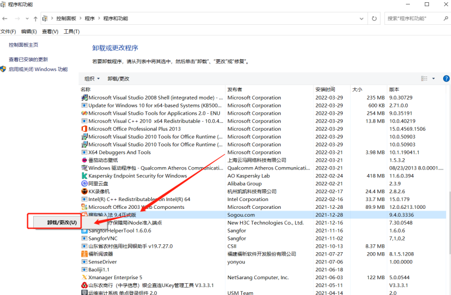Click the Alibaba Group publisher cell

pos(245,184)
